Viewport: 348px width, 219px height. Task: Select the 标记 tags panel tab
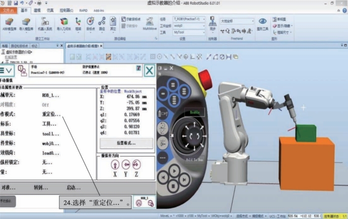coord(34,46)
